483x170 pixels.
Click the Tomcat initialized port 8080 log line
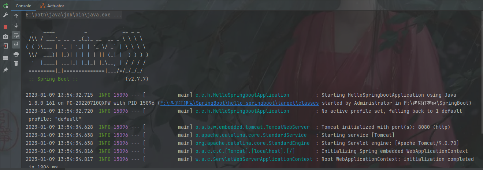point(238,127)
